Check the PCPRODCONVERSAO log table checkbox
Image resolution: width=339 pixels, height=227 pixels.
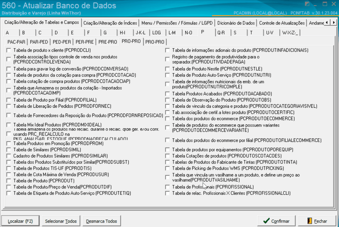(x=9, y=69)
